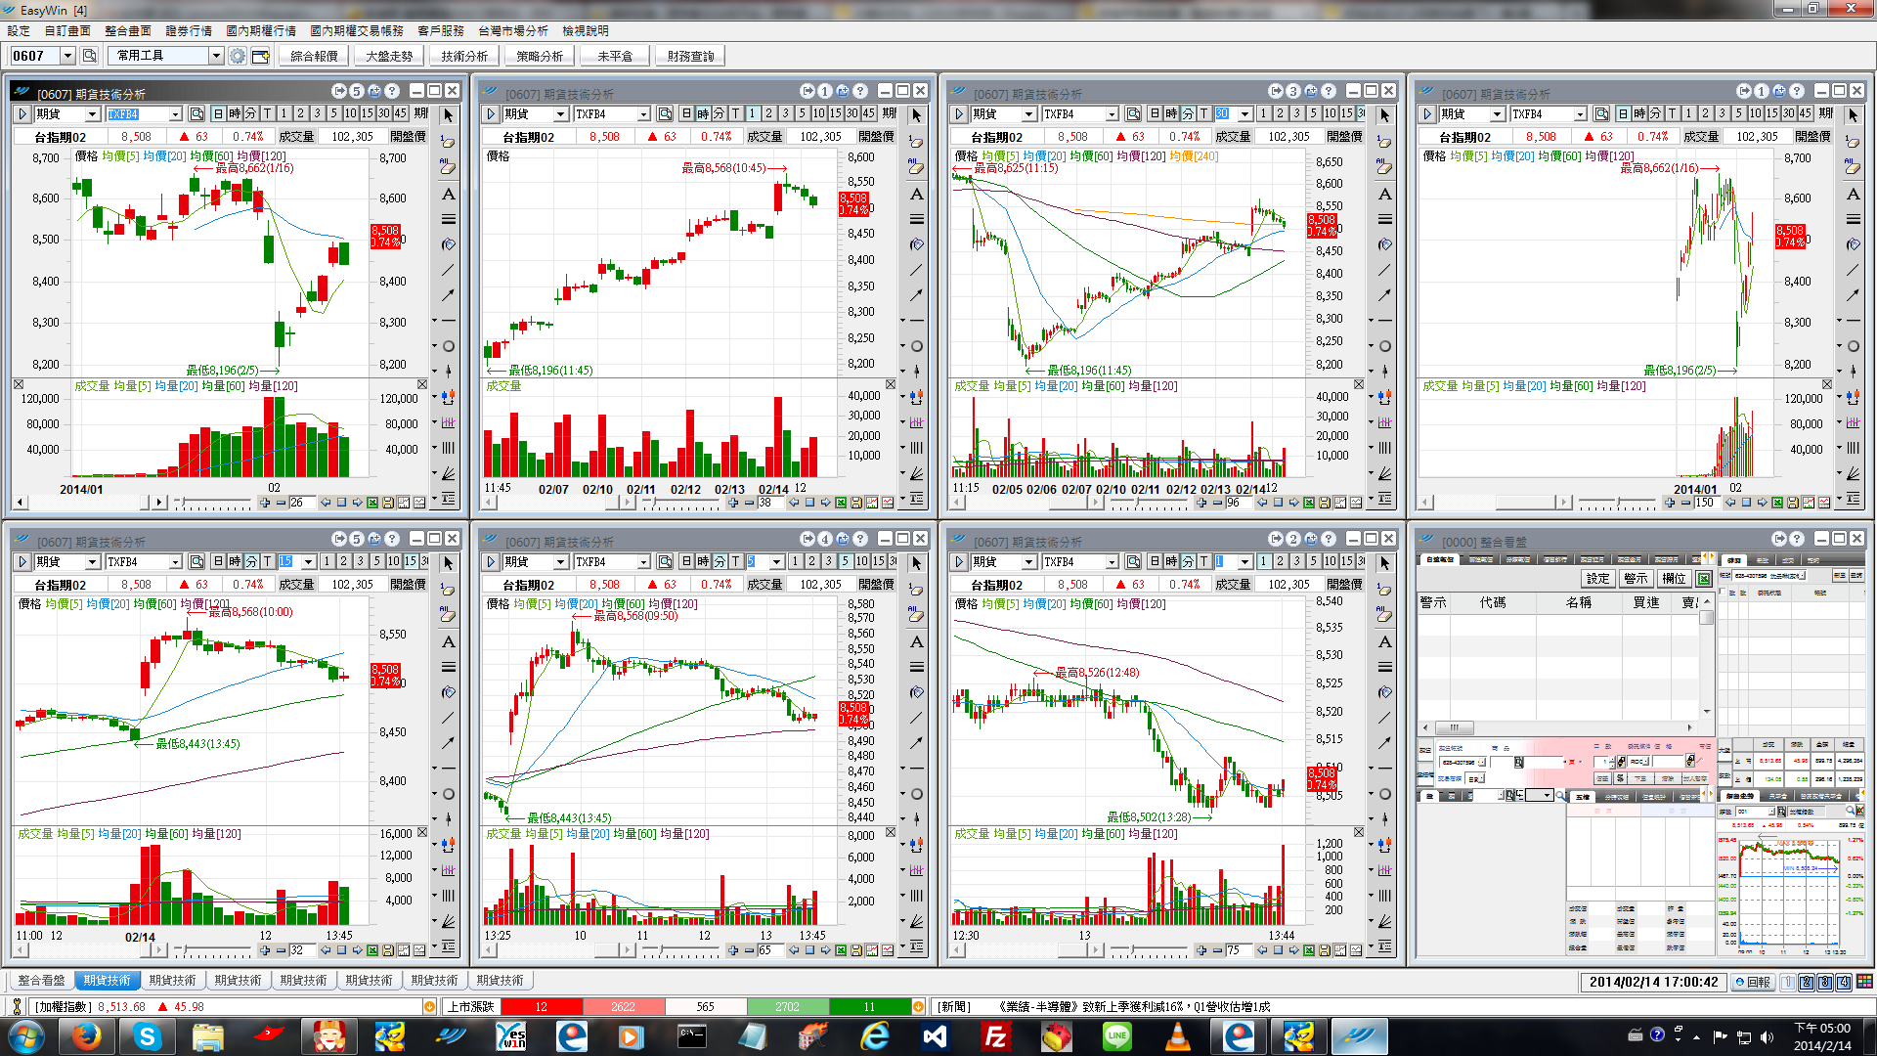Image resolution: width=1877 pixels, height=1056 pixels.
Task: Select arrow pointer tool in first chart window
Action: point(449,115)
